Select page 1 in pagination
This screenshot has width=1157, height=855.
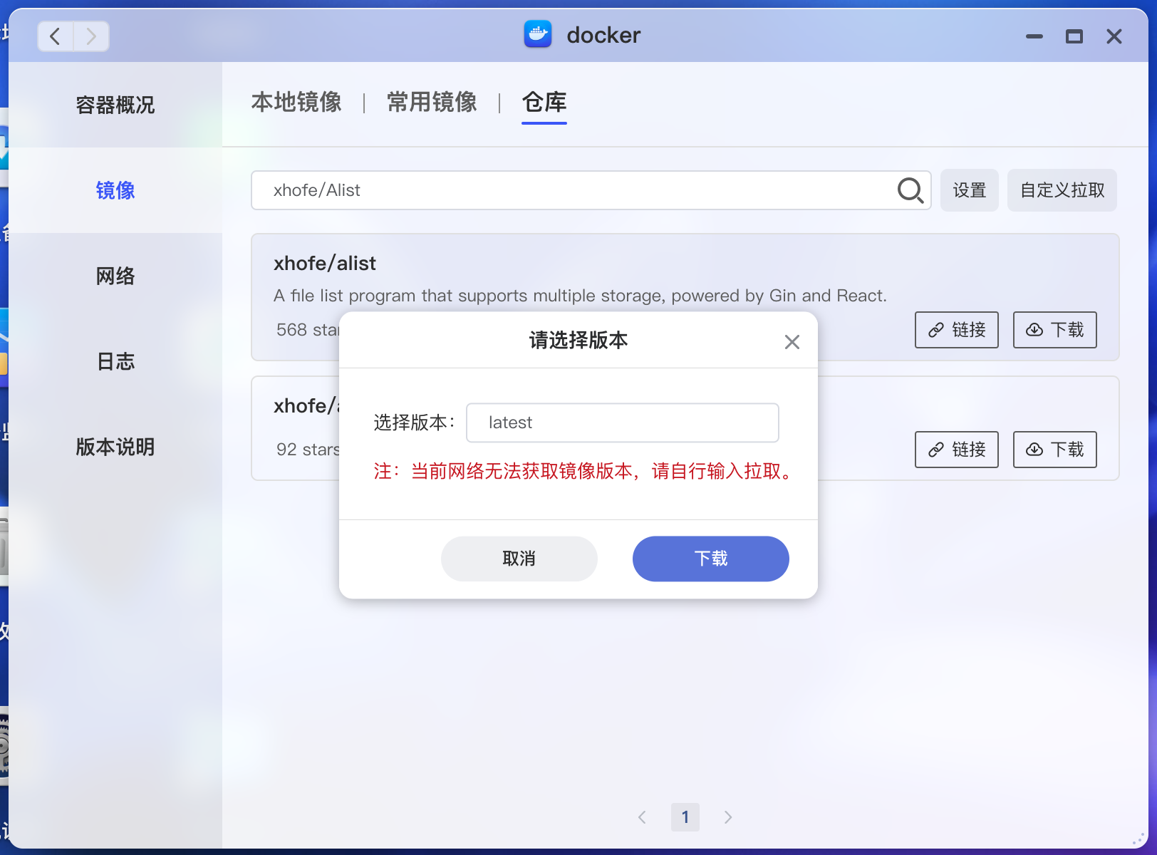685,817
